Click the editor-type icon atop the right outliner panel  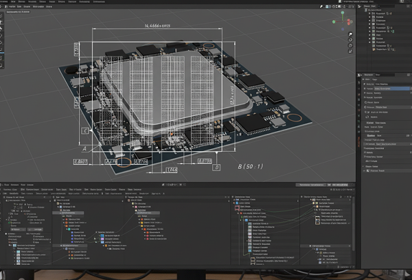pyautogui.click(x=360, y=5)
